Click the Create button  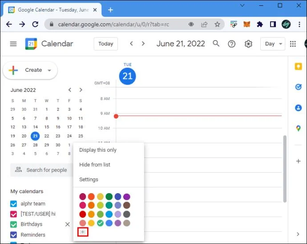30,70
